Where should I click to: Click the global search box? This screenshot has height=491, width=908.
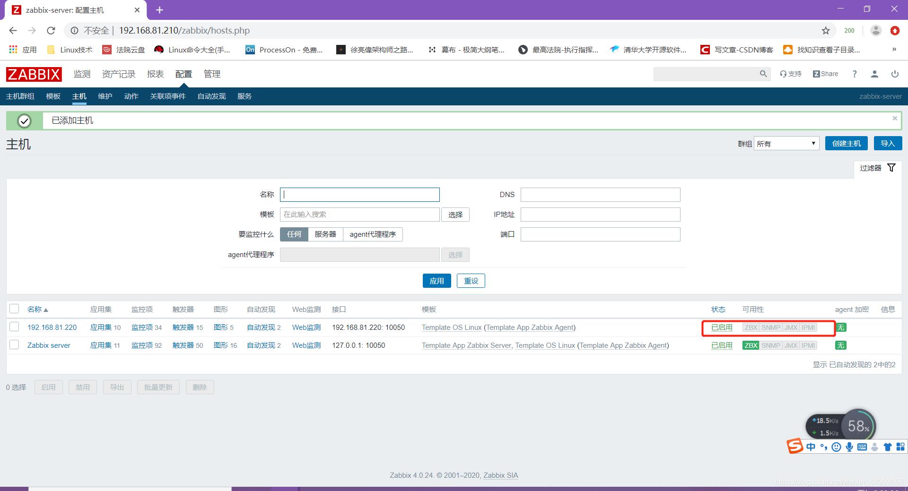[x=706, y=74]
